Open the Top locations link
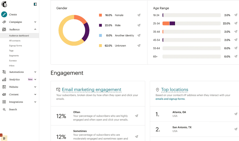Screen dimensions: 239x141 (175, 90)
